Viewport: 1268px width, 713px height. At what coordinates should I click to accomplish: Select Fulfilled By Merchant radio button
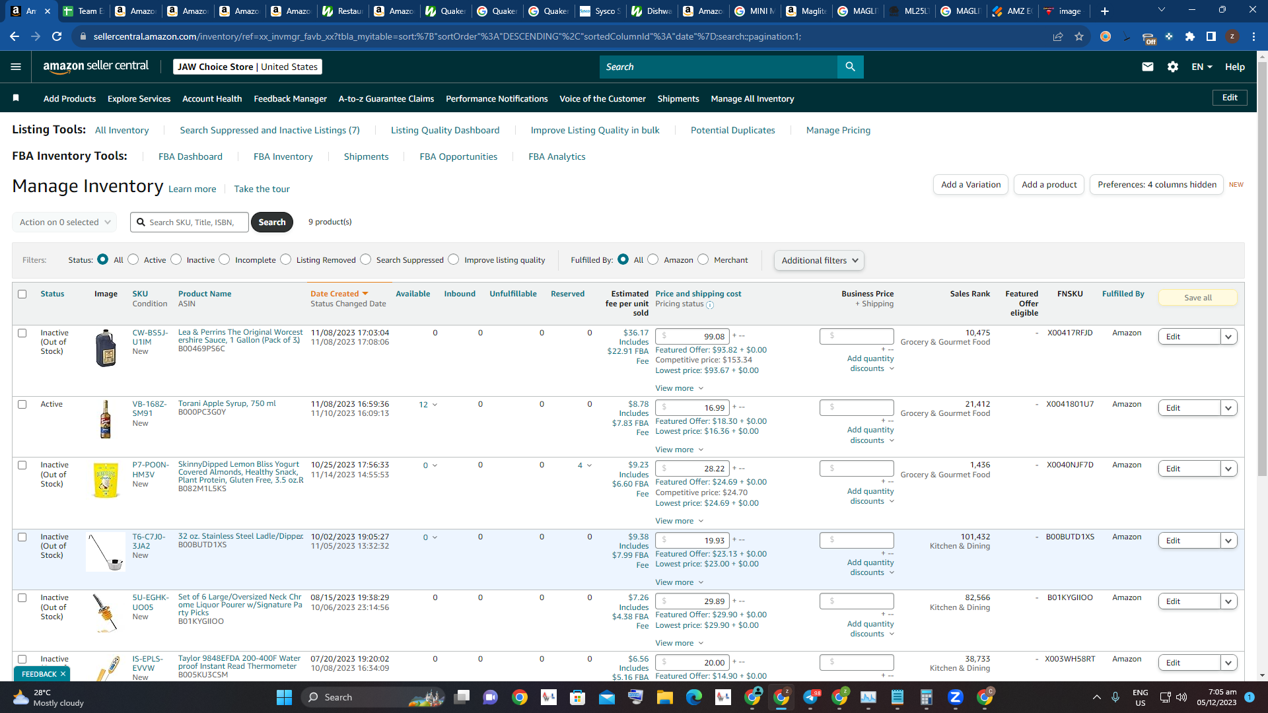pyautogui.click(x=703, y=259)
